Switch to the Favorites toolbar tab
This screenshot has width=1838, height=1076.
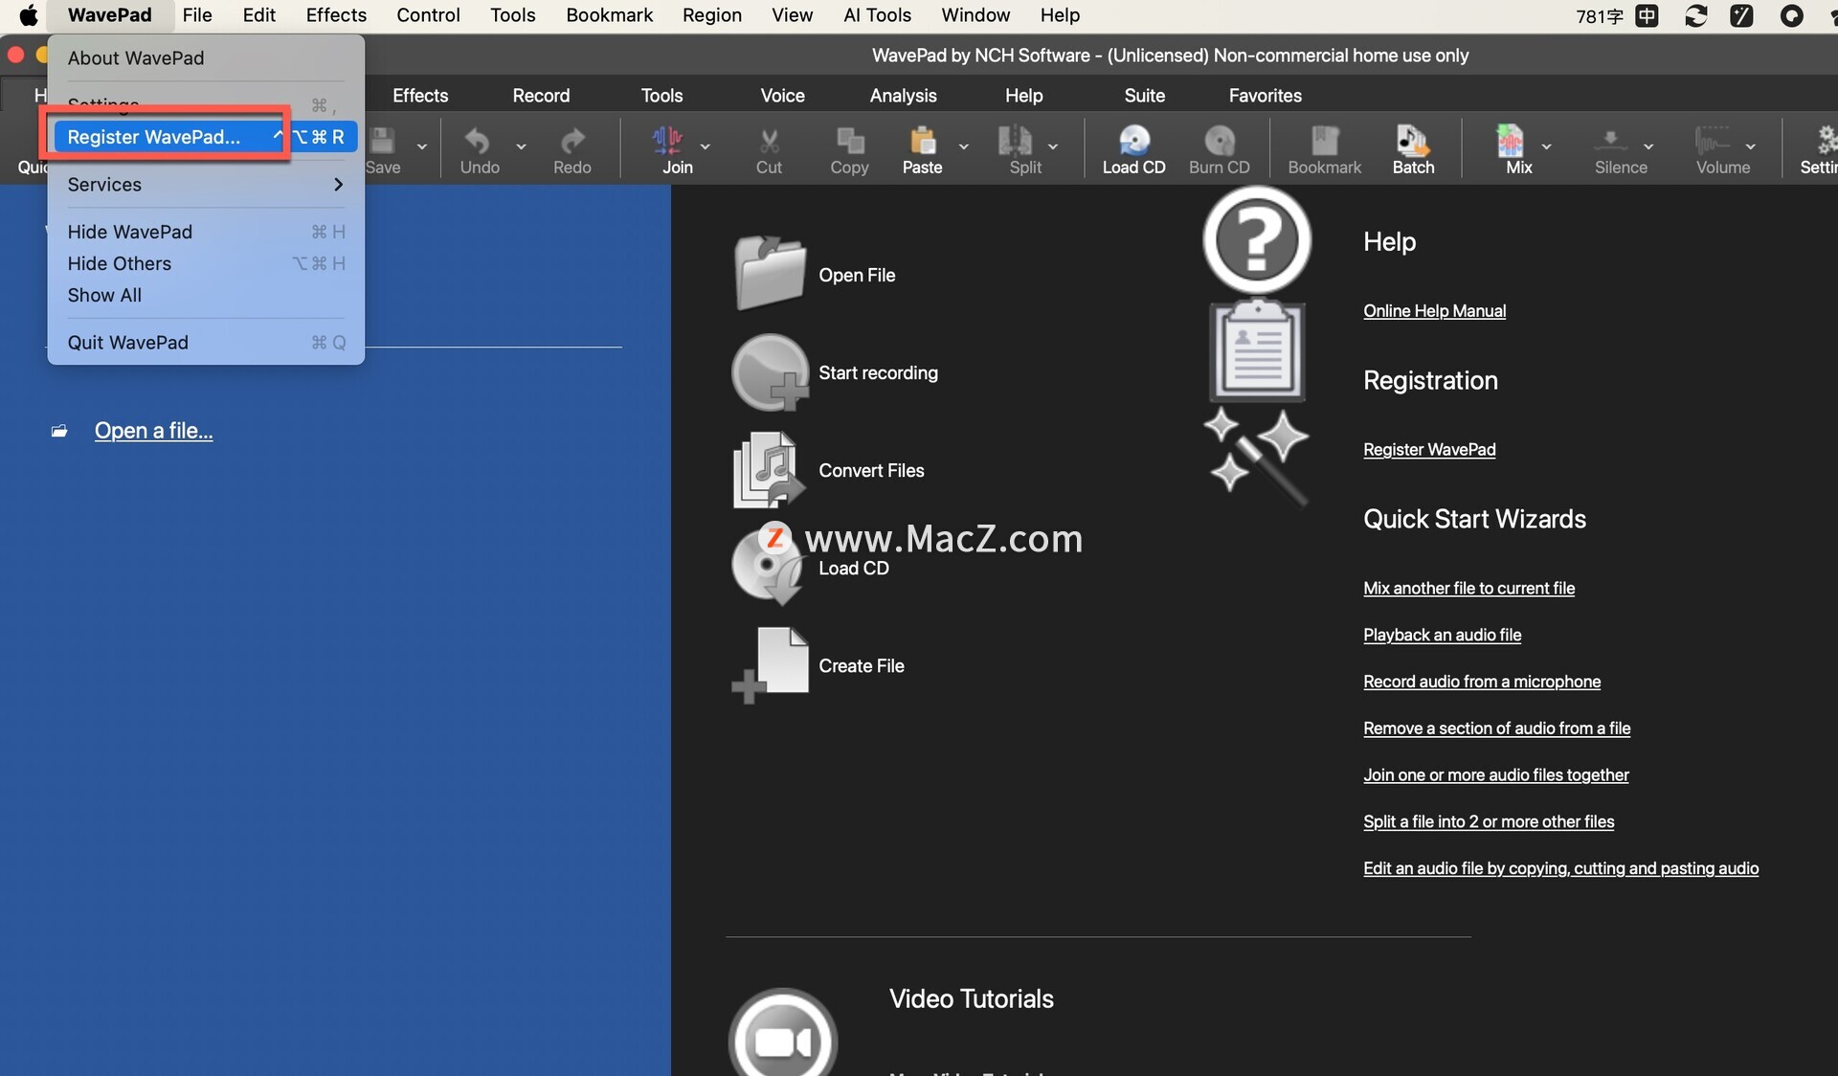1265,96
